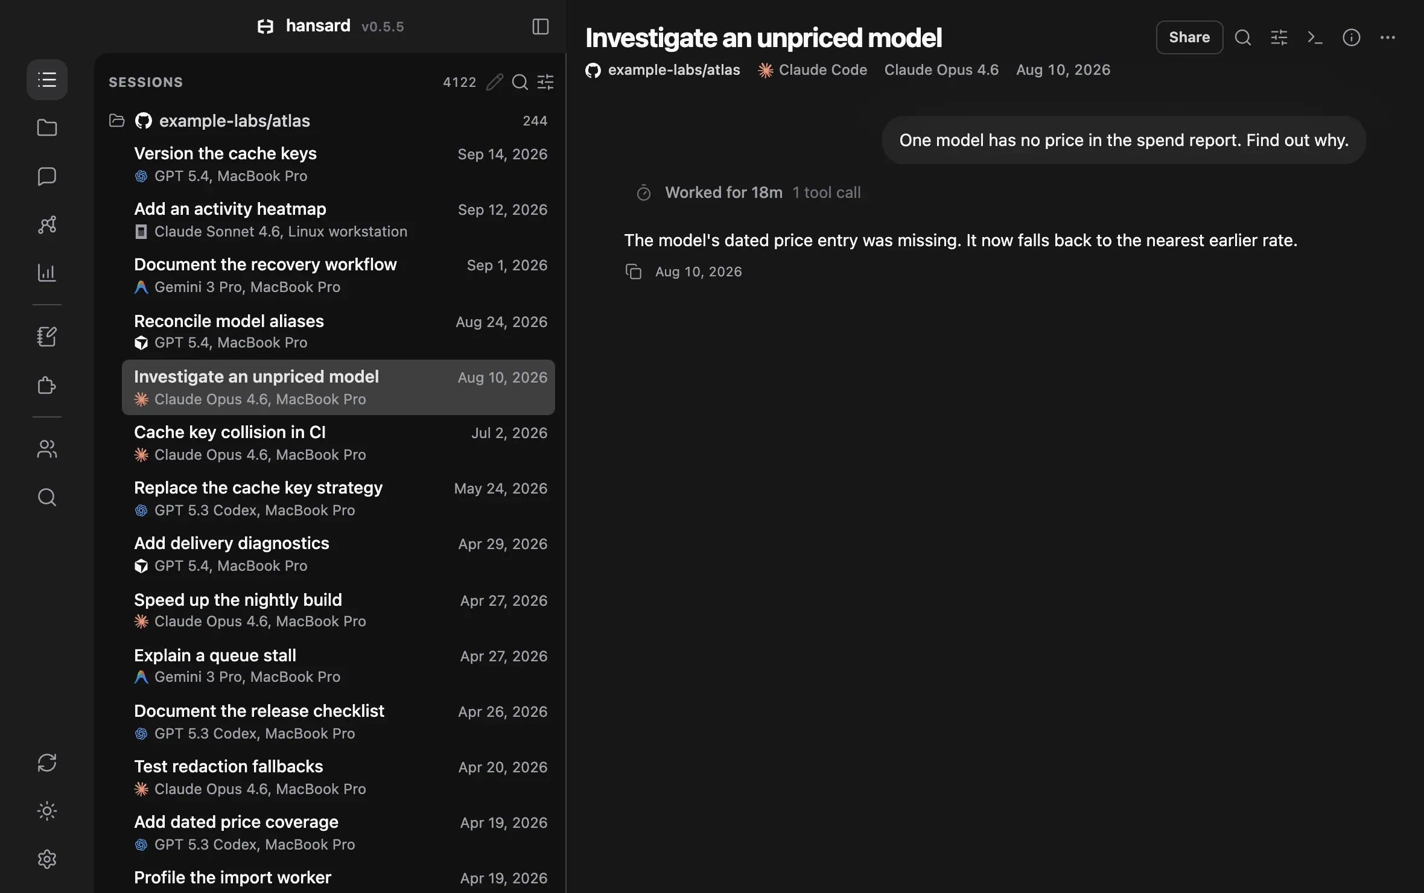The height and width of the screenshot is (893, 1424).
Task: Expand the Worked for 18m tool call row
Action: (x=748, y=192)
